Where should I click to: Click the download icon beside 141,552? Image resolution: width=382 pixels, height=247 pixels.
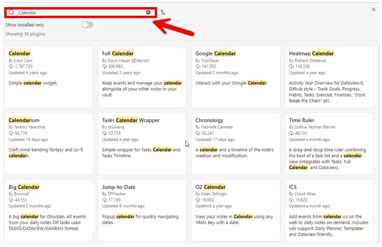(x=198, y=66)
